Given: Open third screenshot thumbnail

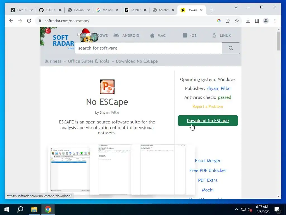Looking at the screenshot, I should pyautogui.click(x=163, y=169).
